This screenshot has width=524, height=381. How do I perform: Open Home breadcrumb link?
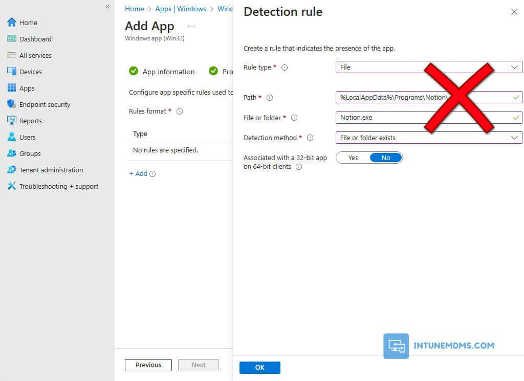pos(135,9)
